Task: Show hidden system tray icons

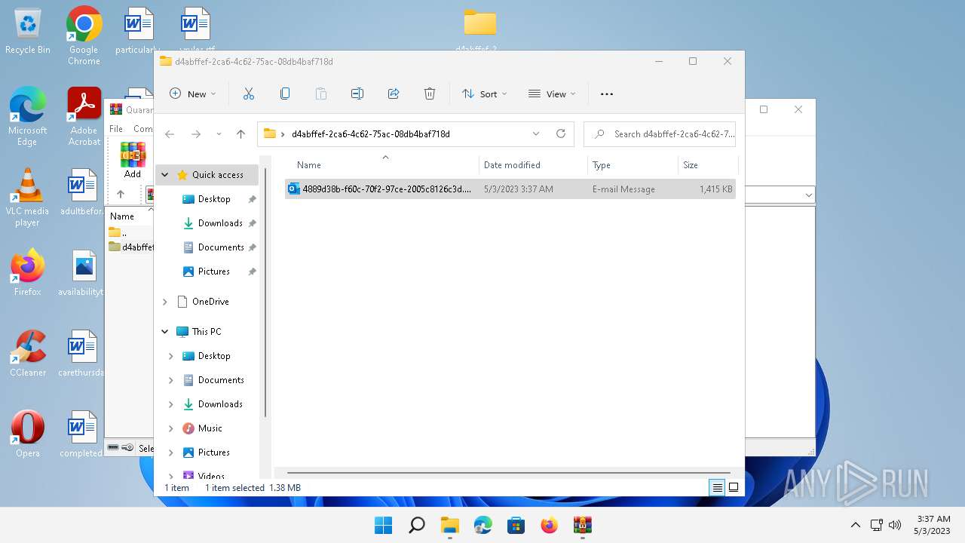Action: click(855, 525)
